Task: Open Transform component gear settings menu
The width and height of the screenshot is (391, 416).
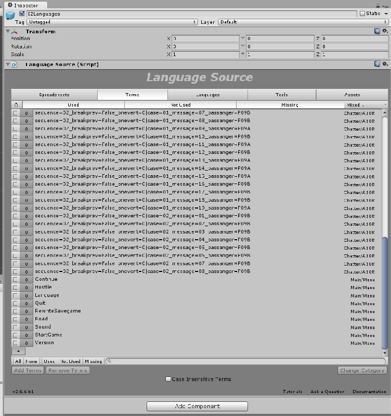Action: pos(385,31)
